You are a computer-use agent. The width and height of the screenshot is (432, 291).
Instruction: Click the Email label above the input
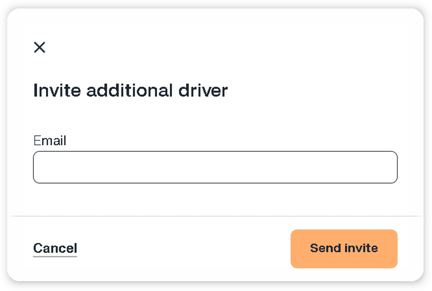tap(50, 141)
